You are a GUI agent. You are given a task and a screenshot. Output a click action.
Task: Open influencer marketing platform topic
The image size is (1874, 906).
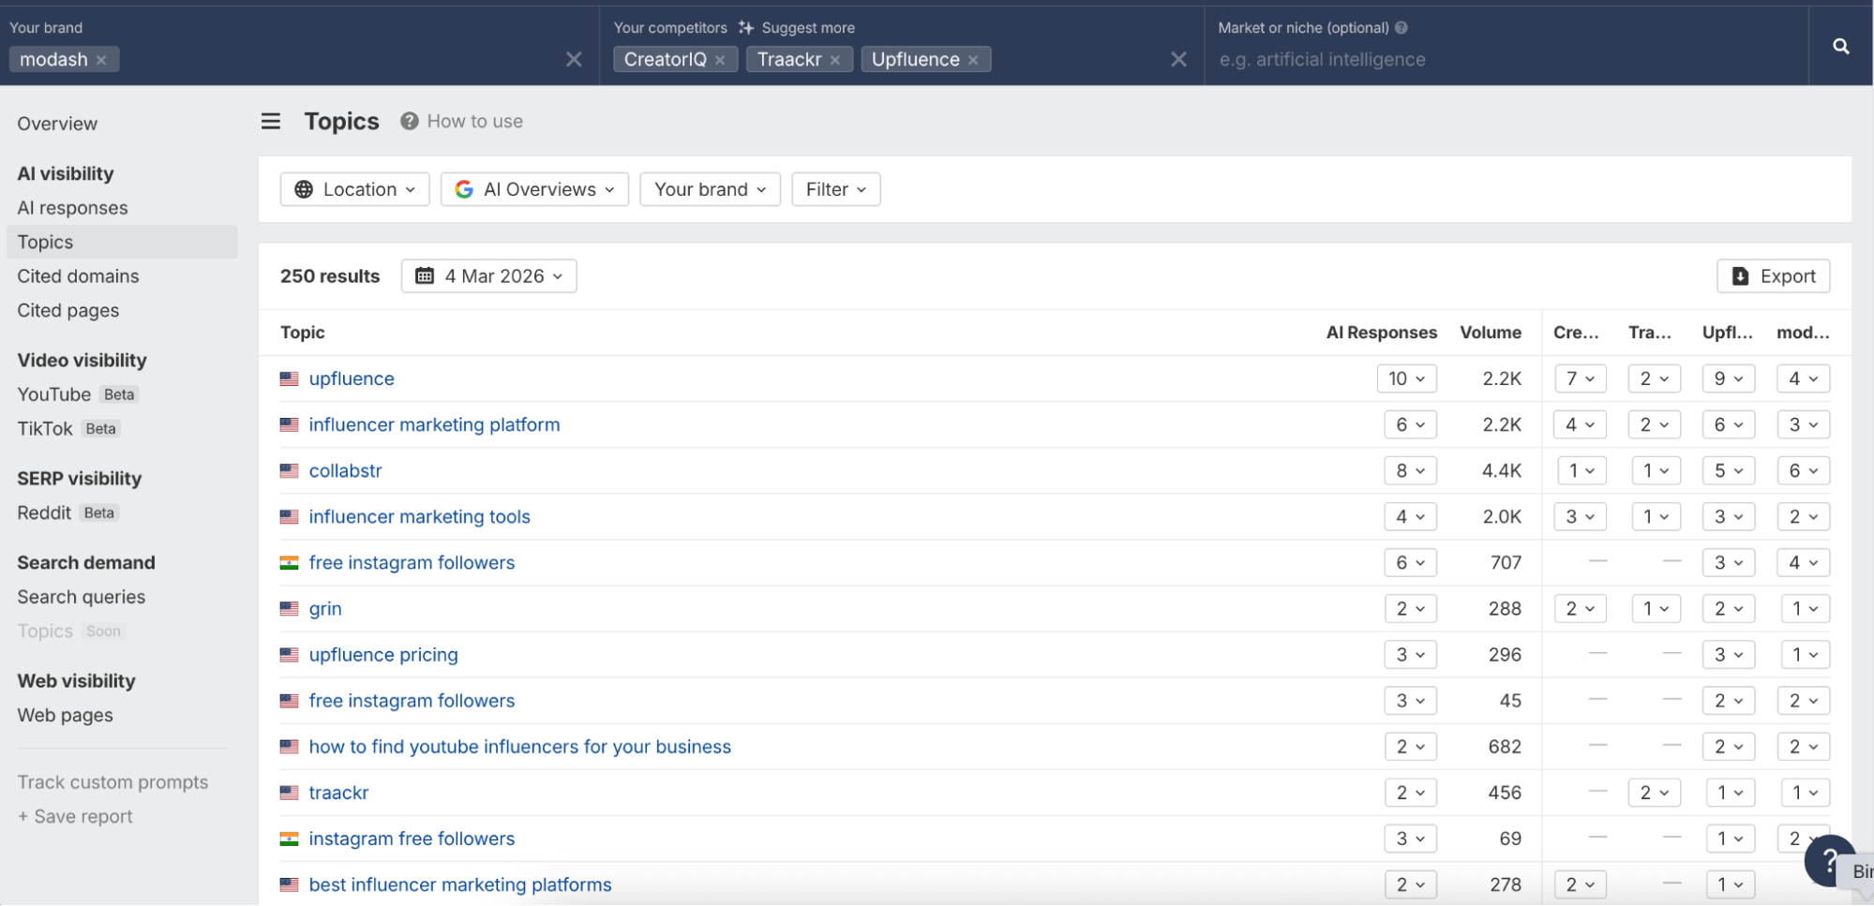(434, 424)
